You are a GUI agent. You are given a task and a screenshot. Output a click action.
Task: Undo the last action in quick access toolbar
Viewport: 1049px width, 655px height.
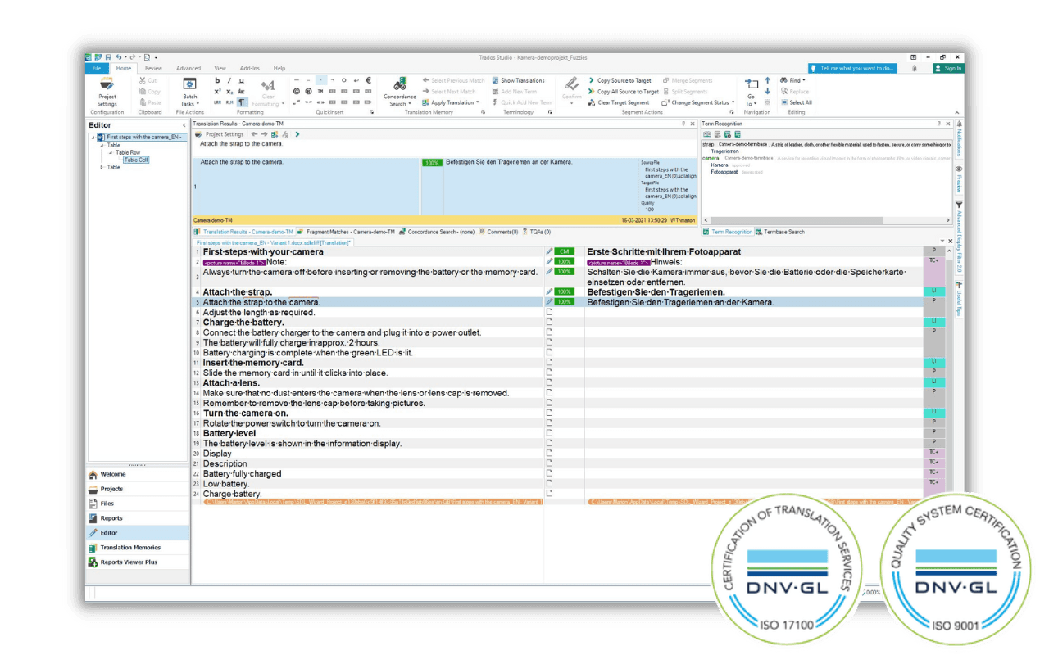tap(120, 57)
